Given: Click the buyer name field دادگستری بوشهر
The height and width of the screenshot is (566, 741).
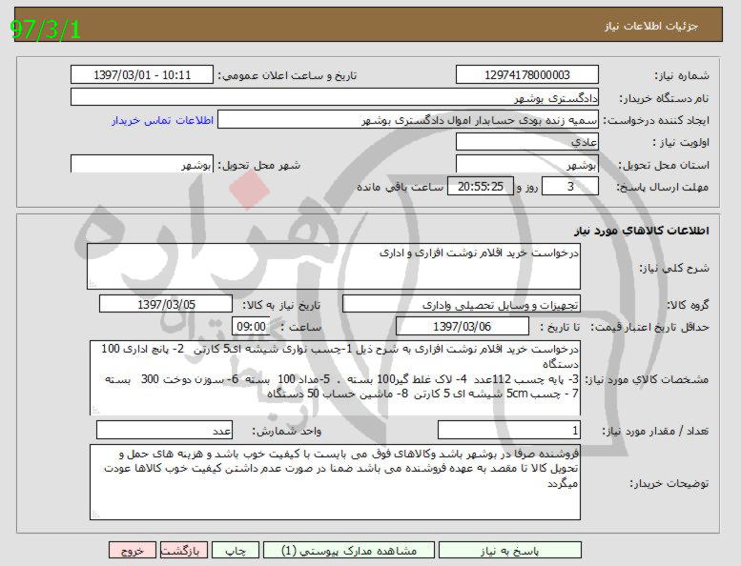Looking at the screenshot, I should [x=335, y=97].
